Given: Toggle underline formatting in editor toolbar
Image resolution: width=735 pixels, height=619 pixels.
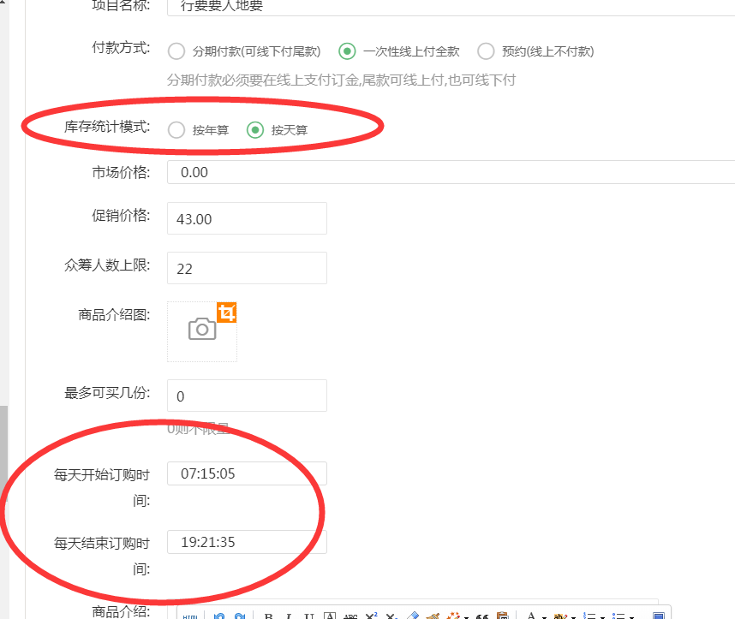Looking at the screenshot, I should tap(308, 616).
